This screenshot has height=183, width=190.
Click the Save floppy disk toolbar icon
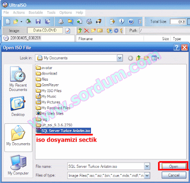click(x=38, y=22)
